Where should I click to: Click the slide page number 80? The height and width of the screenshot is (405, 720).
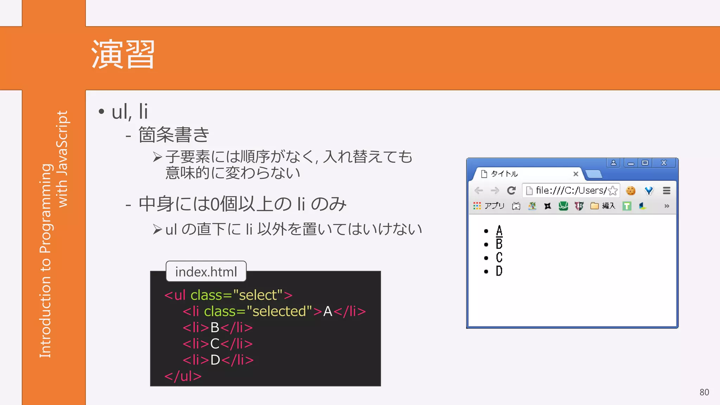point(704,392)
